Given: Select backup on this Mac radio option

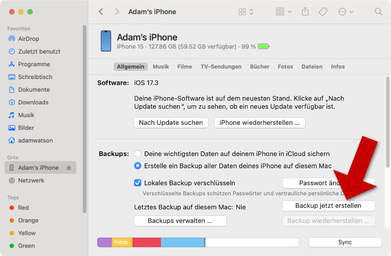Looking at the screenshot, I should 138,166.
